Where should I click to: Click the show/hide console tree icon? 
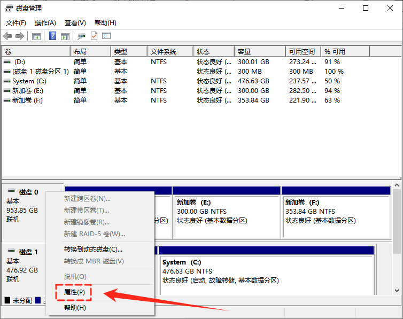click(x=36, y=36)
